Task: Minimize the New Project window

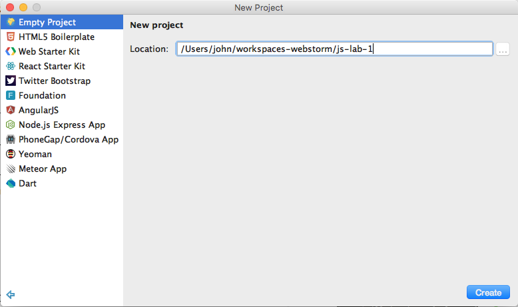Action: pyautogui.click(x=23, y=7)
